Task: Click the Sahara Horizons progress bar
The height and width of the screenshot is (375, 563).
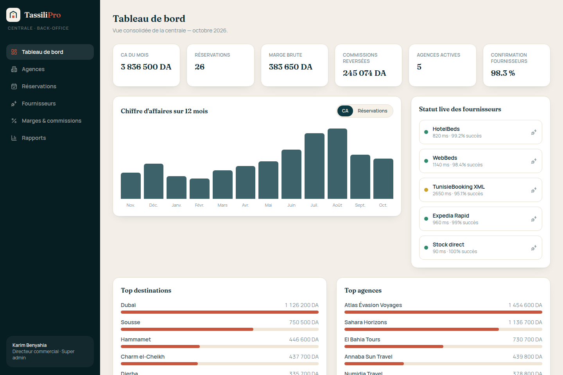Action: pos(443,329)
